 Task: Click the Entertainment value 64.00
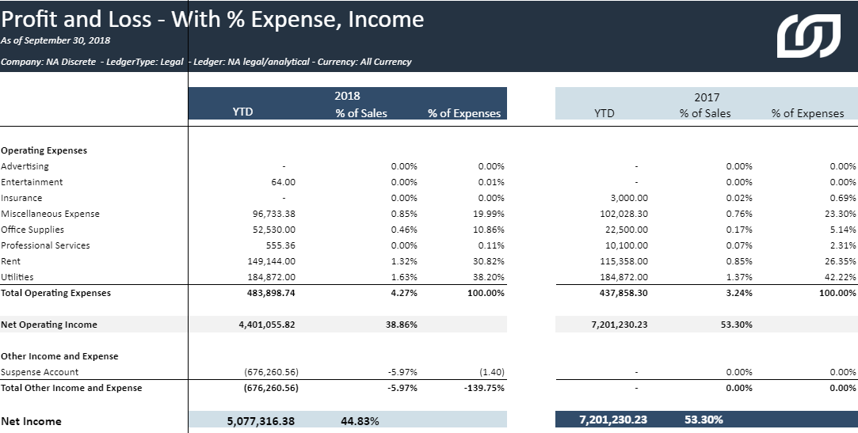click(x=283, y=182)
